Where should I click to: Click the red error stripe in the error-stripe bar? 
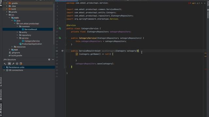(205, 69)
